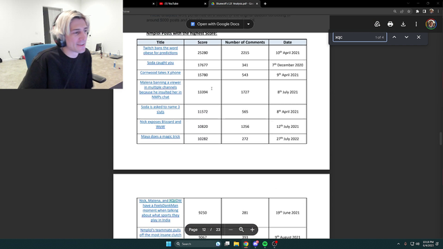Select score value 9250
The width and height of the screenshot is (443, 249).
tap(203, 213)
